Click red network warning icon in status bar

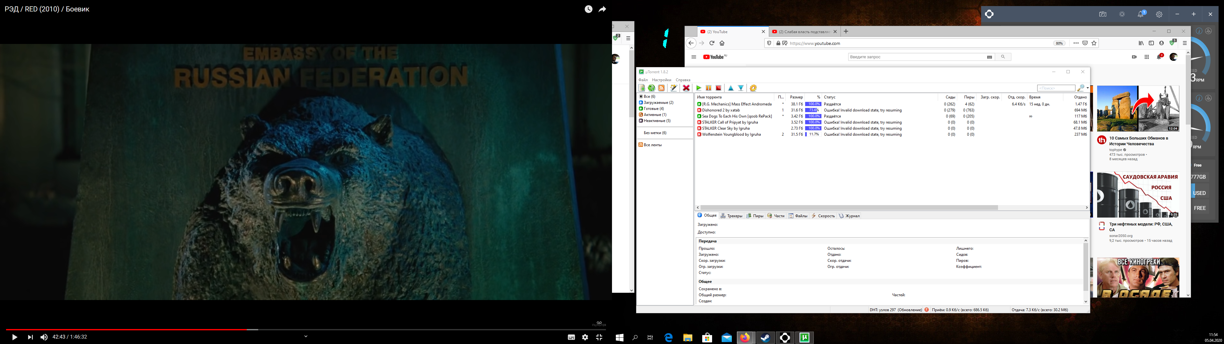[x=927, y=310]
